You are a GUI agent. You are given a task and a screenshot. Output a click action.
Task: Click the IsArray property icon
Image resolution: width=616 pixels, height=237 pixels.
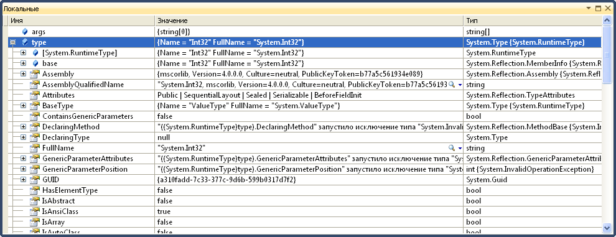pos(35,222)
